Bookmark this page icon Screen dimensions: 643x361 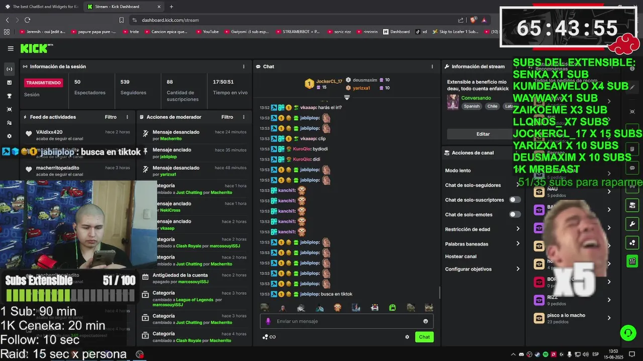click(x=121, y=20)
